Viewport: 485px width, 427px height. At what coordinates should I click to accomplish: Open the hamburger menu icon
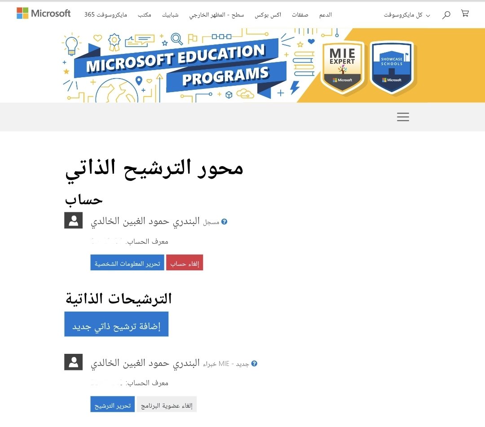pos(403,117)
